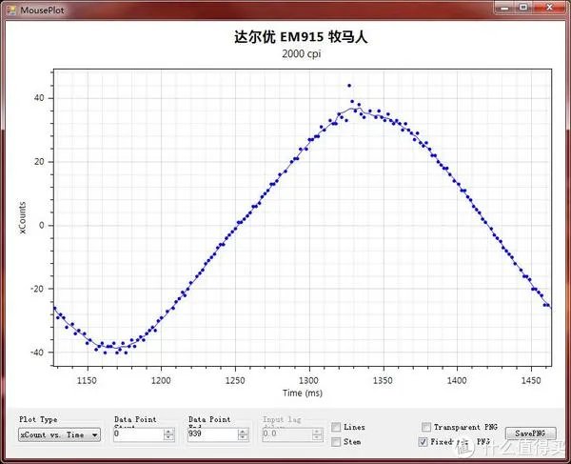571x464 pixels.
Task: Decrease Data Point Start with down arrow
Action: coord(169,437)
